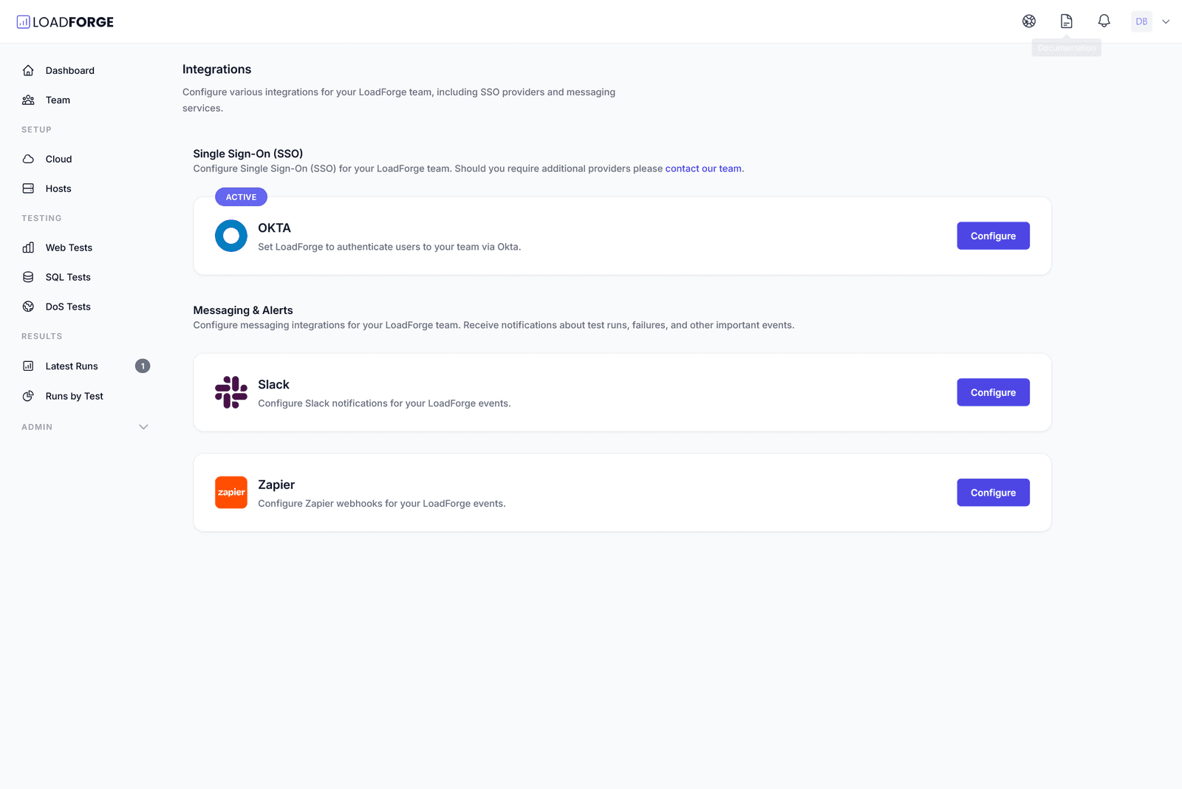Image resolution: width=1182 pixels, height=789 pixels.
Task: Open the account dropdown next to DB avatar
Action: click(x=1166, y=21)
